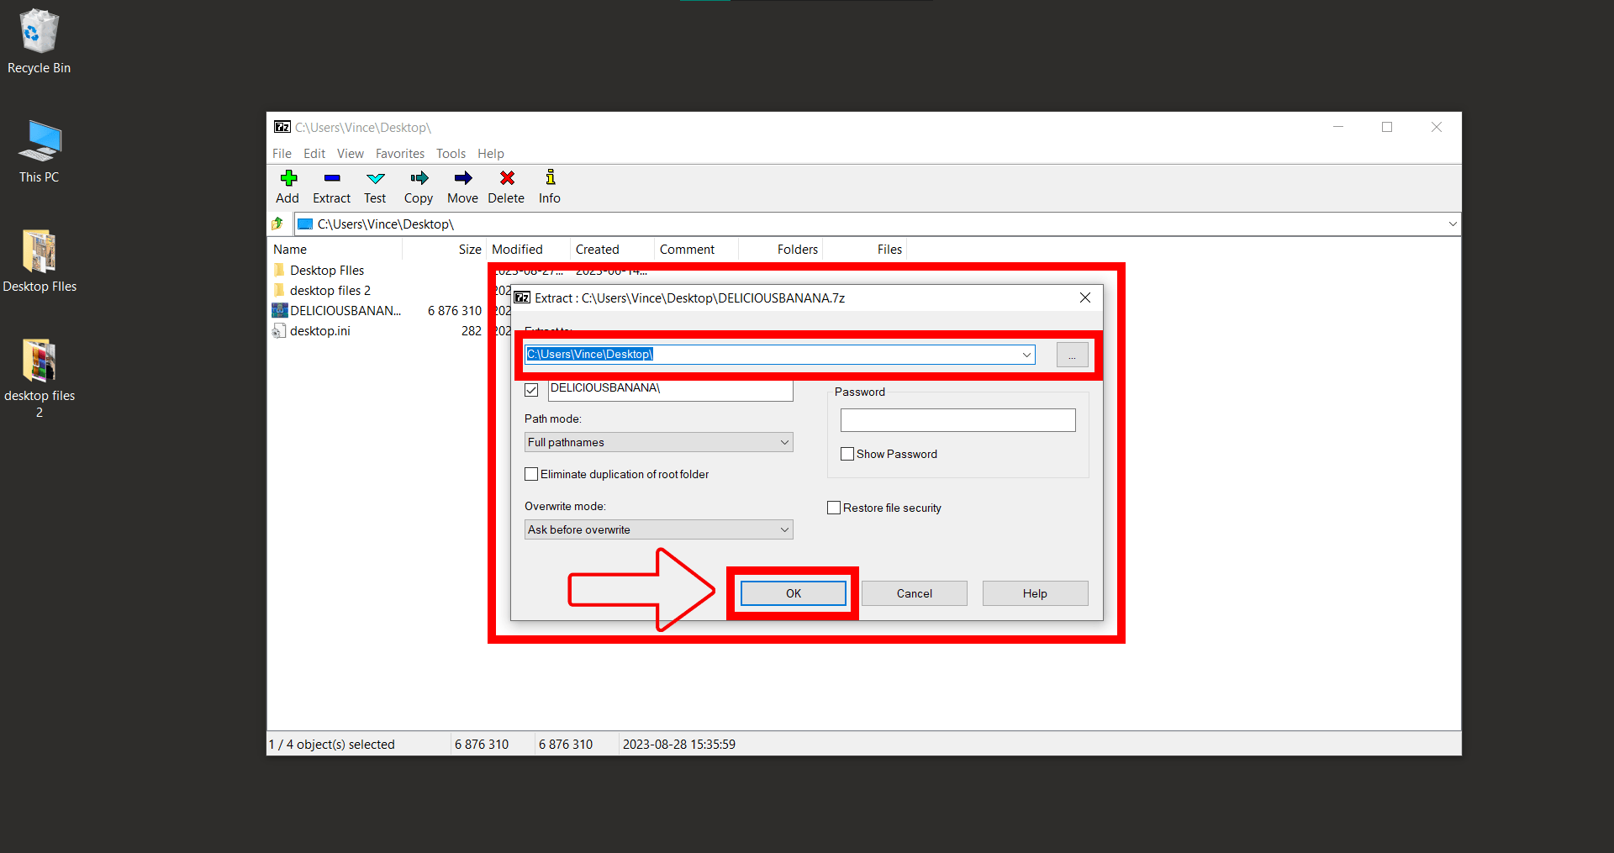The image size is (1614, 853).
Task: Click the Test archive icon
Action: click(x=375, y=186)
